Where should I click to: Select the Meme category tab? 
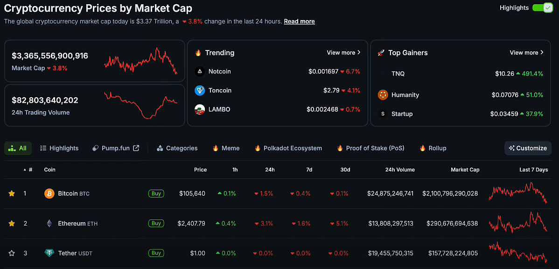click(x=226, y=148)
